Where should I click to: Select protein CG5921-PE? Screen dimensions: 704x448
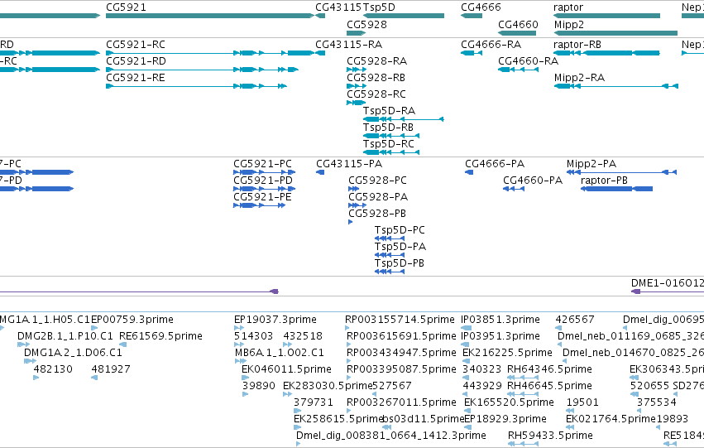[260, 205]
